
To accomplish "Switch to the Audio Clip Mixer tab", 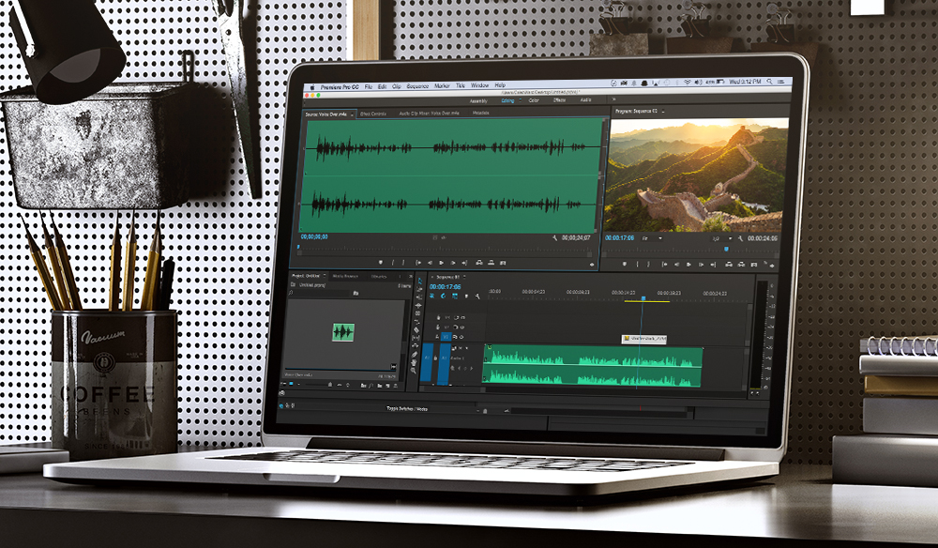I will point(429,113).
